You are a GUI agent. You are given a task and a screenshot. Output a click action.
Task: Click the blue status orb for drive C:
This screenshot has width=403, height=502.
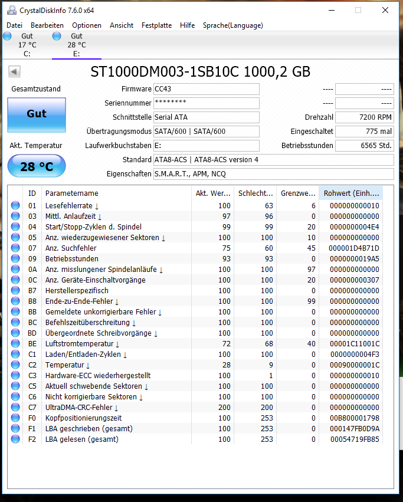pos(7,36)
